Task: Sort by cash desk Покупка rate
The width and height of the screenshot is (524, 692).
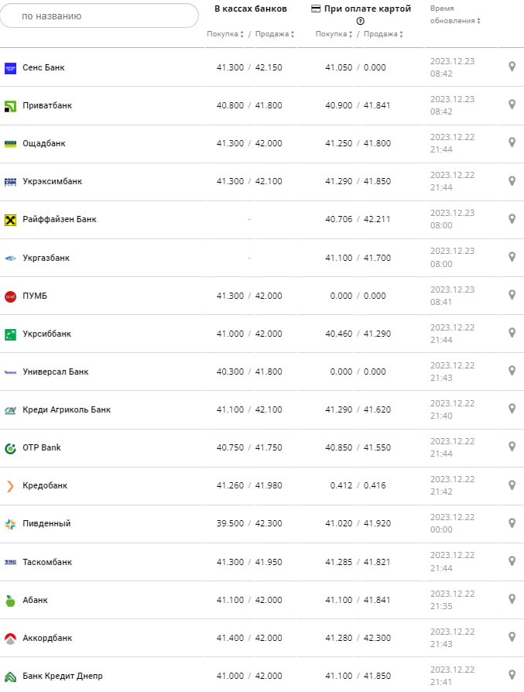Action: coord(225,34)
